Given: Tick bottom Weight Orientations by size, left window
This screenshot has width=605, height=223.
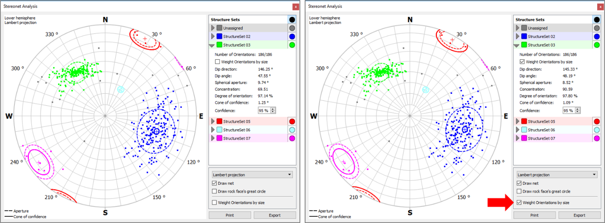Looking at the screenshot, I should tap(214, 202).
